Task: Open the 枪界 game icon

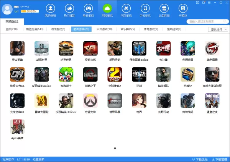Action: [x=139, y=100]
